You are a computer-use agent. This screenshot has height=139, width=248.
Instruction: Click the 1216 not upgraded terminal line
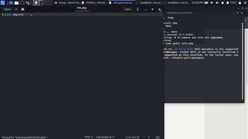coord(193,37)
